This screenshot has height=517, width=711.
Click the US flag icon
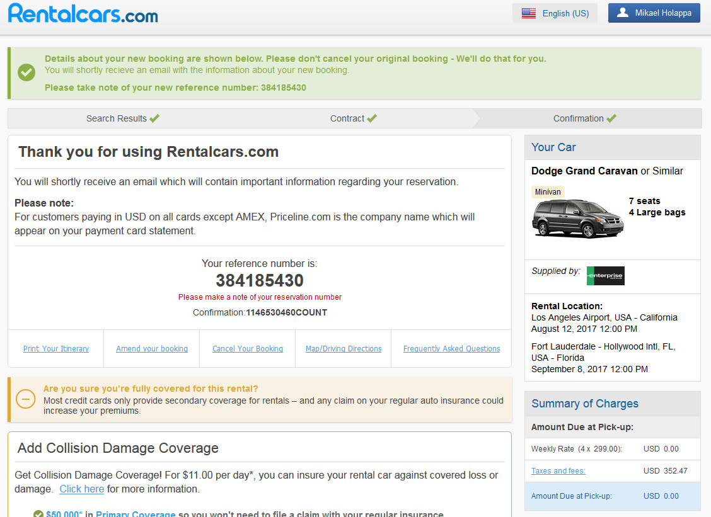pyautogui.click(x=529, y=13)
